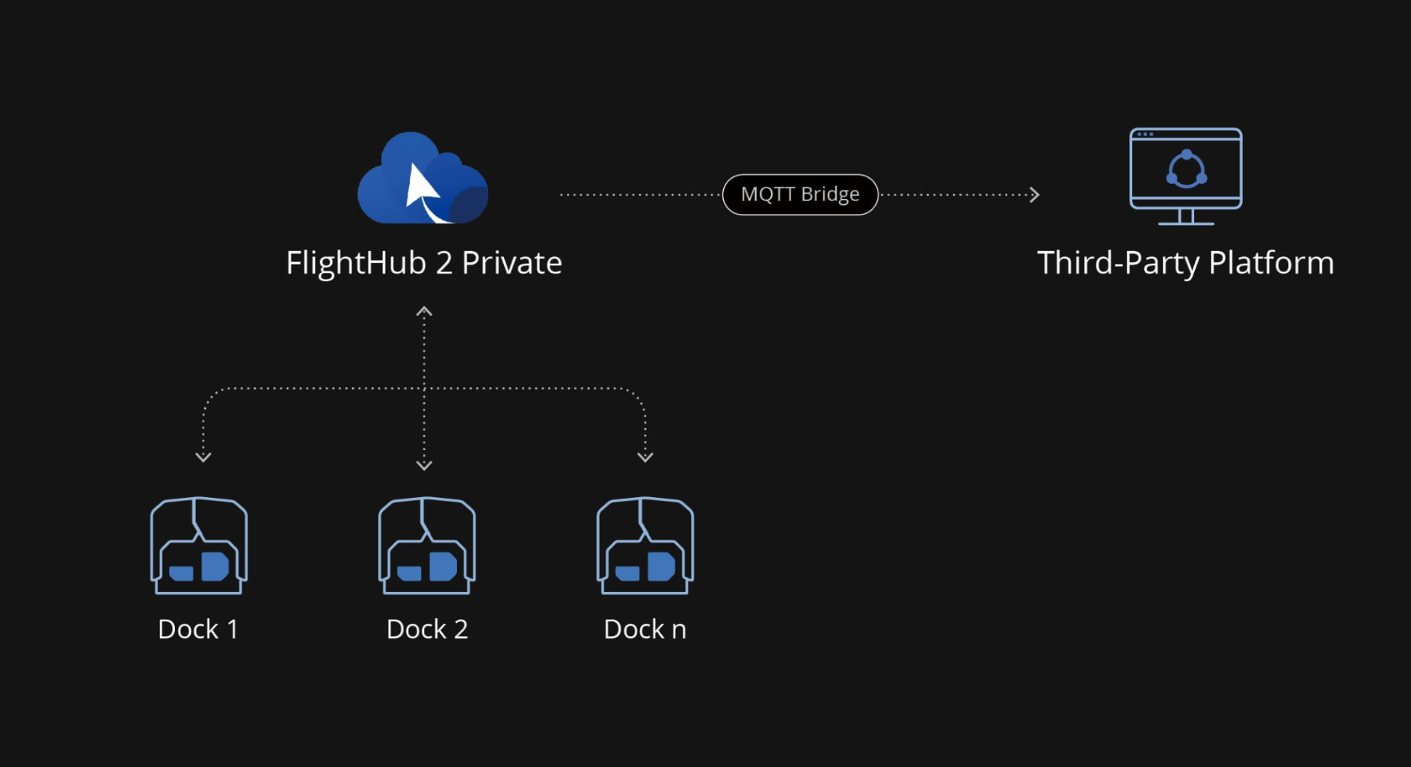The width and height of the screenshot is (1411, 767).
Task: Click the "FlightHub 2 Private" text
Action: point(424,263)
